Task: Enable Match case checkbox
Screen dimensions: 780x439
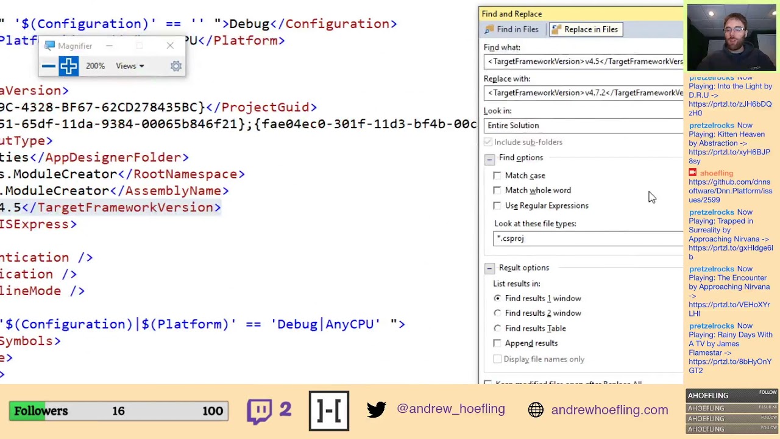Action: click(x=497, y=176)
